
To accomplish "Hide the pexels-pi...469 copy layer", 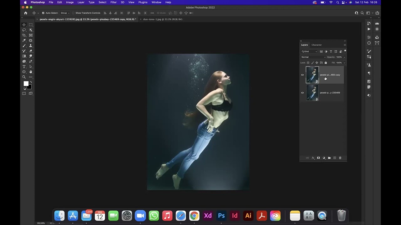I will pos(302,75).
